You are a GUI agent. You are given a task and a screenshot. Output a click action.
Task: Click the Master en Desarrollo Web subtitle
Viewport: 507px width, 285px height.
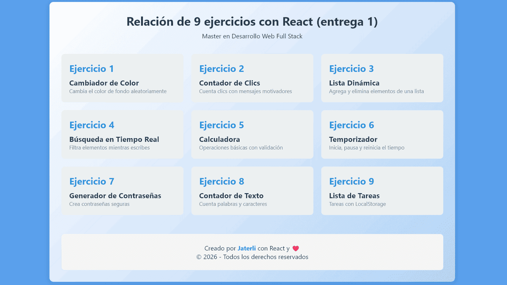[252, 36]
